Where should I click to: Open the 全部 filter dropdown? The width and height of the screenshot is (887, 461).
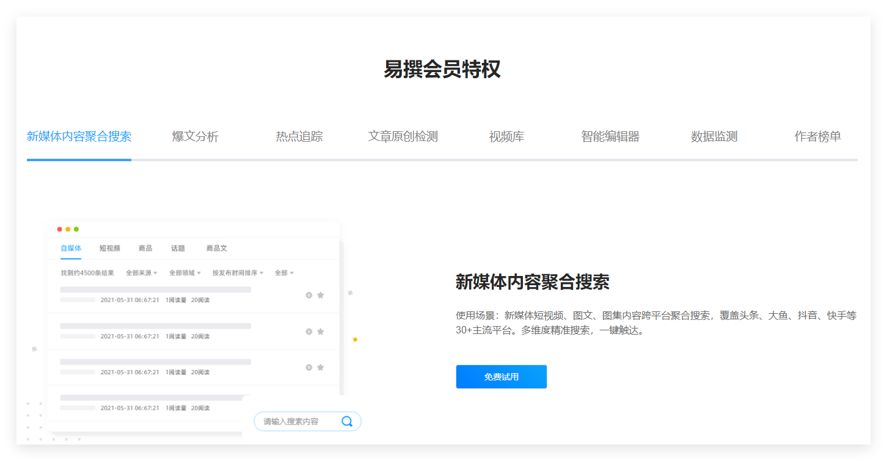[x=284, y=273]
